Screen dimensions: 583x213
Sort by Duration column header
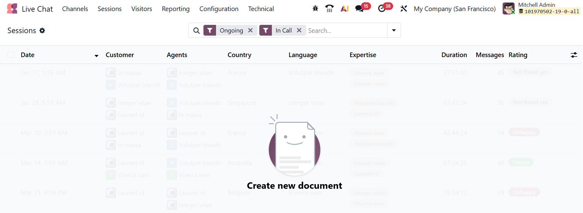454,55
